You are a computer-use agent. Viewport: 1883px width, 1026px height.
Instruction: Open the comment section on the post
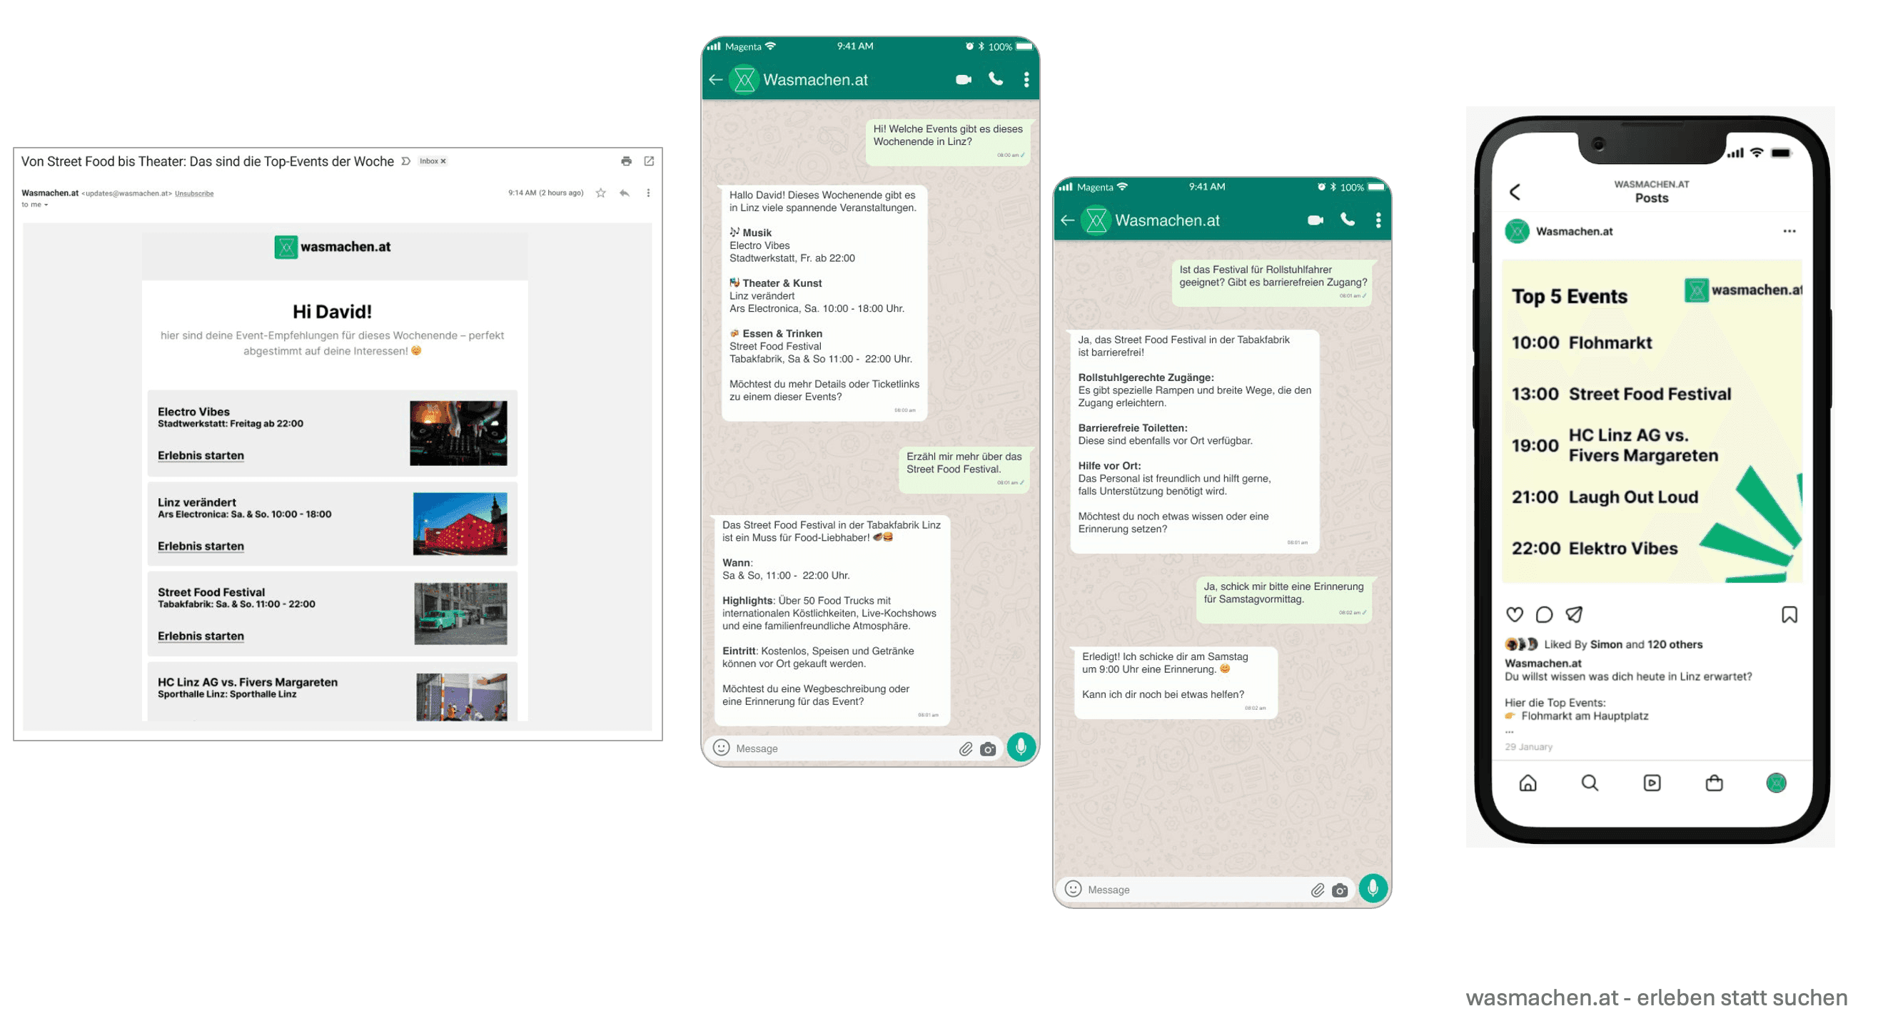pyautogui.click(x=1544, y=614)
